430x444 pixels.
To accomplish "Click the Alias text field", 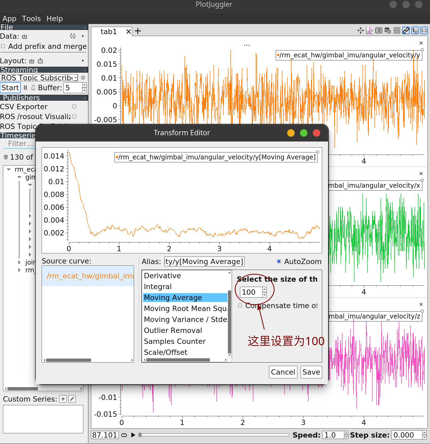I will tap(204, 261).
